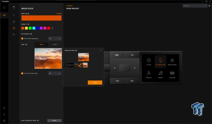The width and height of the screenshot is (212, 124).
Task: Open the user account icon
Action: (4, 114)
